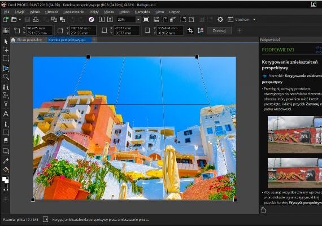Viewport: 322px width, 226px height.
Task: Open the Okno menu
Action: pos(159,12)
